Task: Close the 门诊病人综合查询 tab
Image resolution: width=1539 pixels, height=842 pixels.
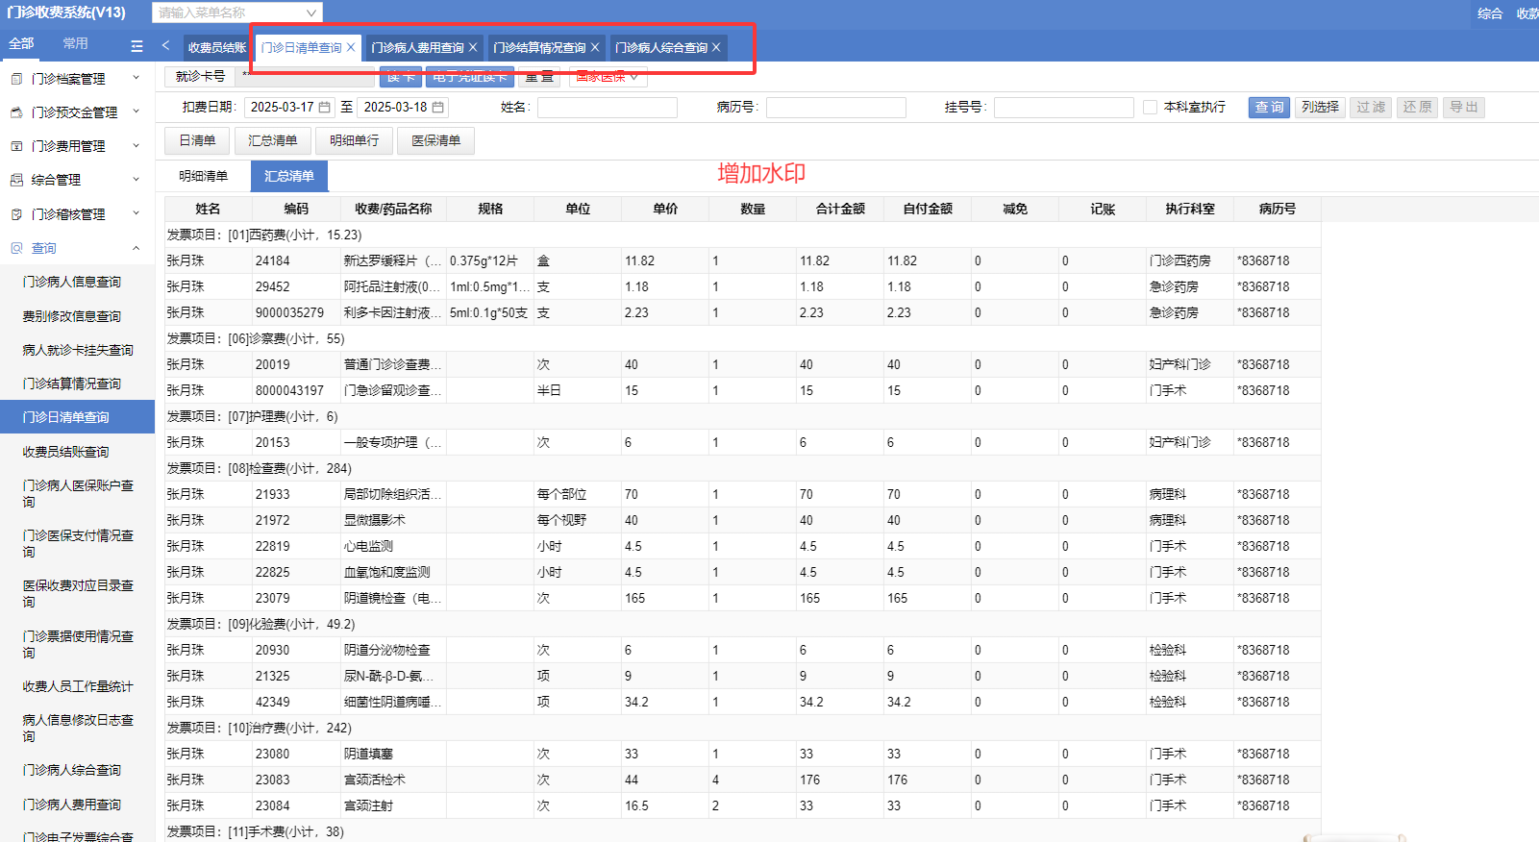Action: tap(716, 47)
